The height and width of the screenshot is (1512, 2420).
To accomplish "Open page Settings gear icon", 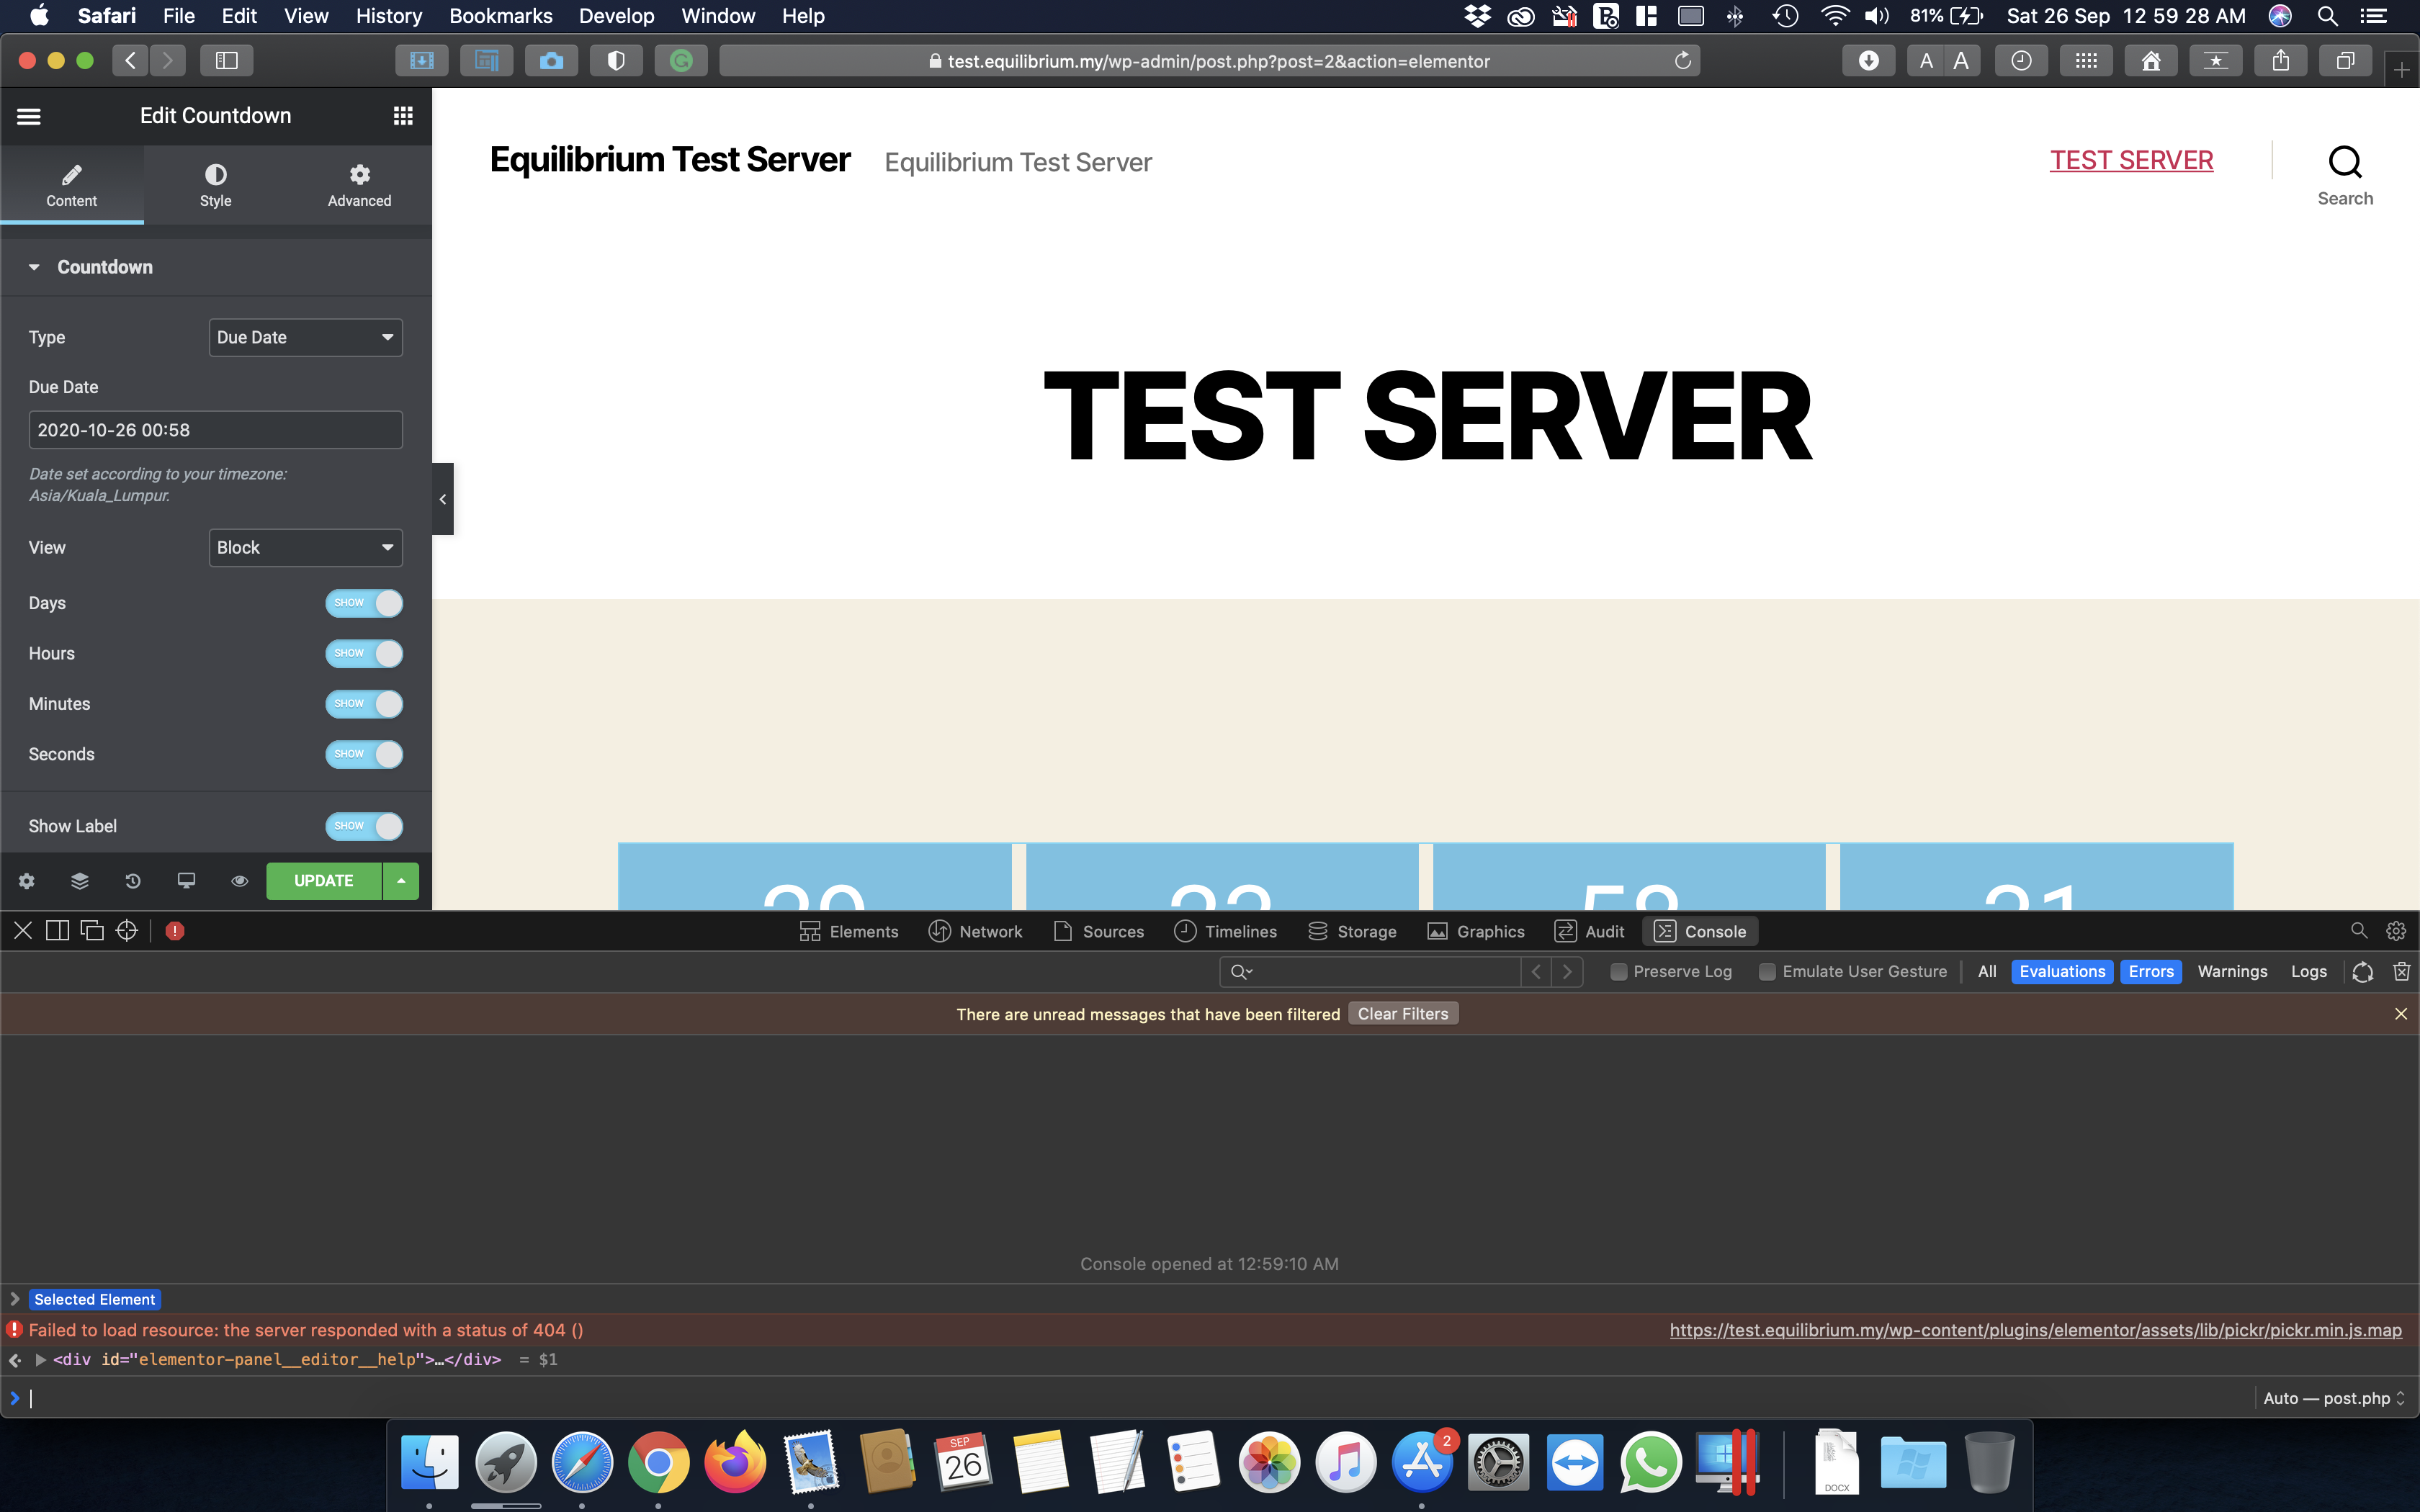I will [x=26, y=881].
